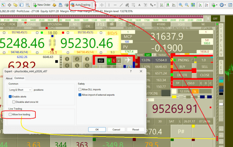Click the BUY panel button
The height and width of the screenshot is (147, 233).
[x=182, y=67]
